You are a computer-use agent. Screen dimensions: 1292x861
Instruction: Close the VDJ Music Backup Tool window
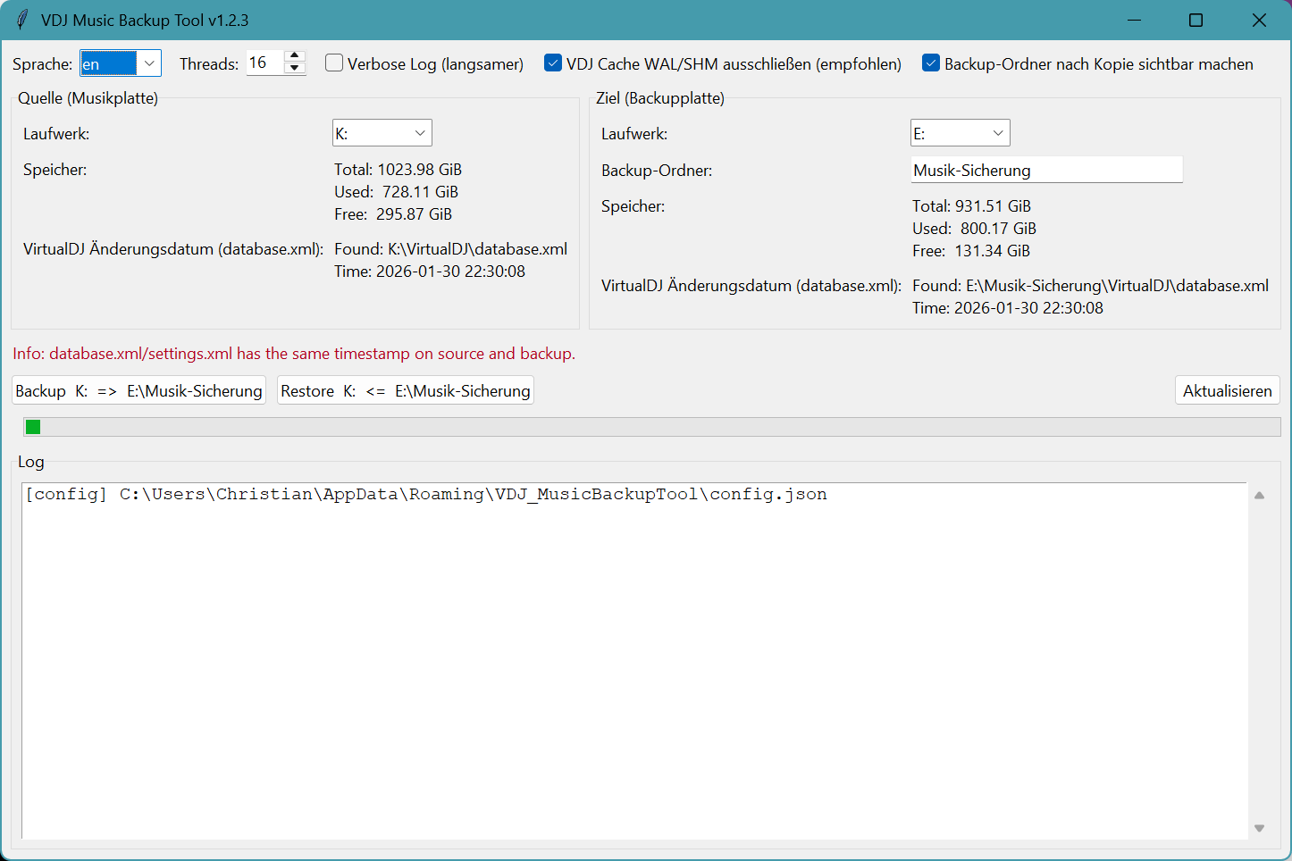point(1259,20)
